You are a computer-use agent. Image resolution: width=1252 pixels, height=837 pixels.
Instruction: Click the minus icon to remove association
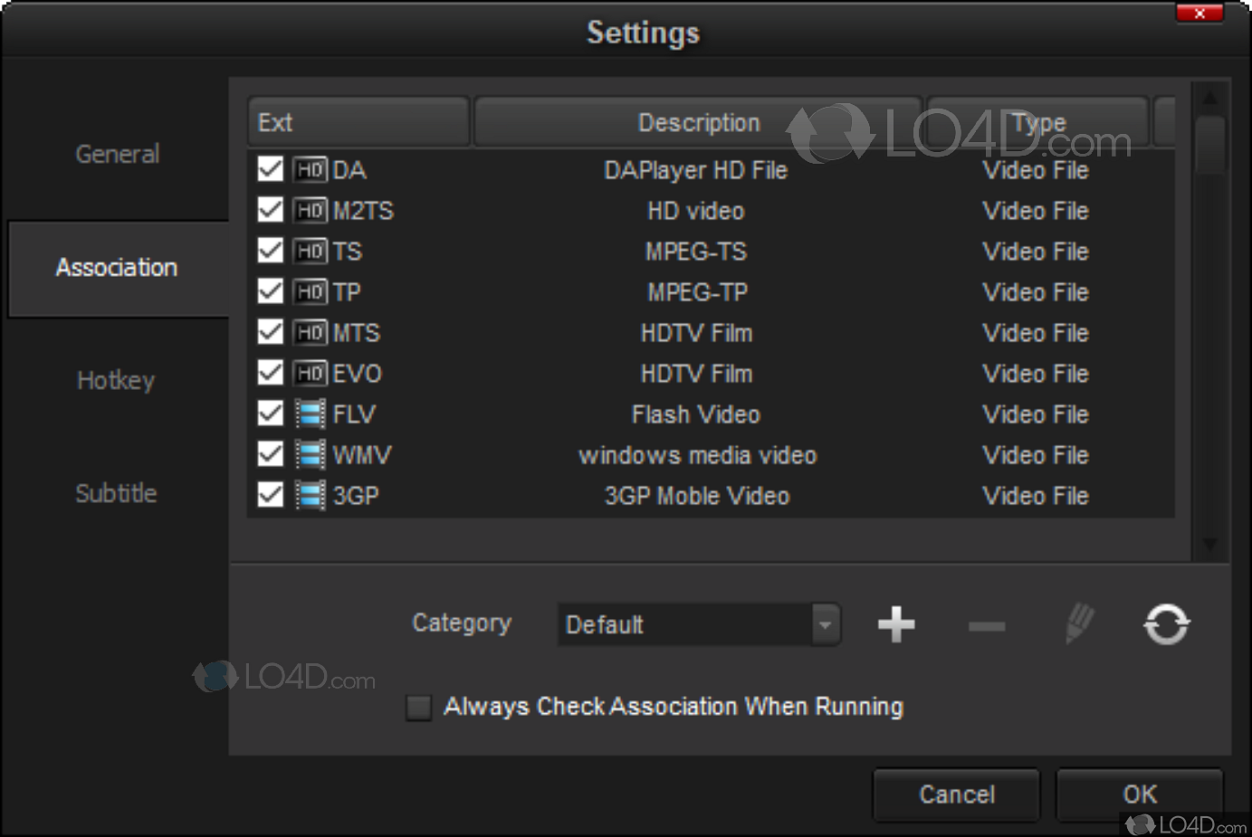click(987, 626)
